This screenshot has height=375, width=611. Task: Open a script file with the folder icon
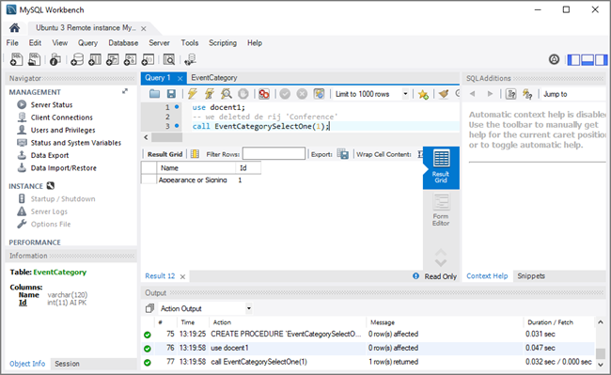tap(155, 94)
